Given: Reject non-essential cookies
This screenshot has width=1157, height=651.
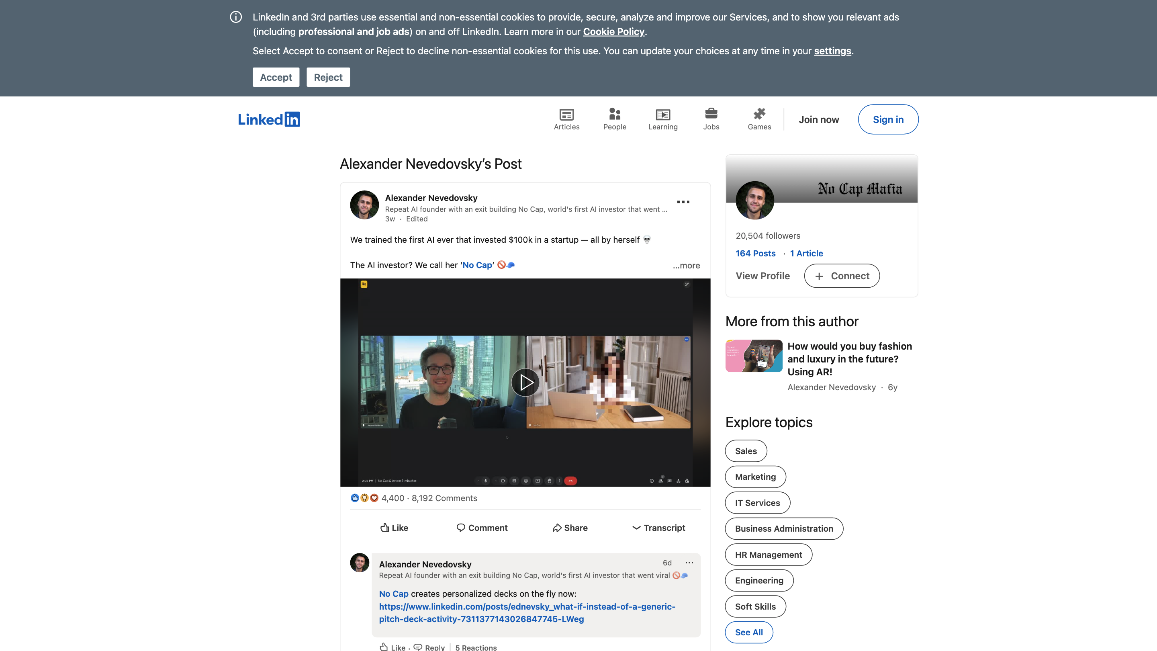Looking at the screenshot, I should click(328, 77).
